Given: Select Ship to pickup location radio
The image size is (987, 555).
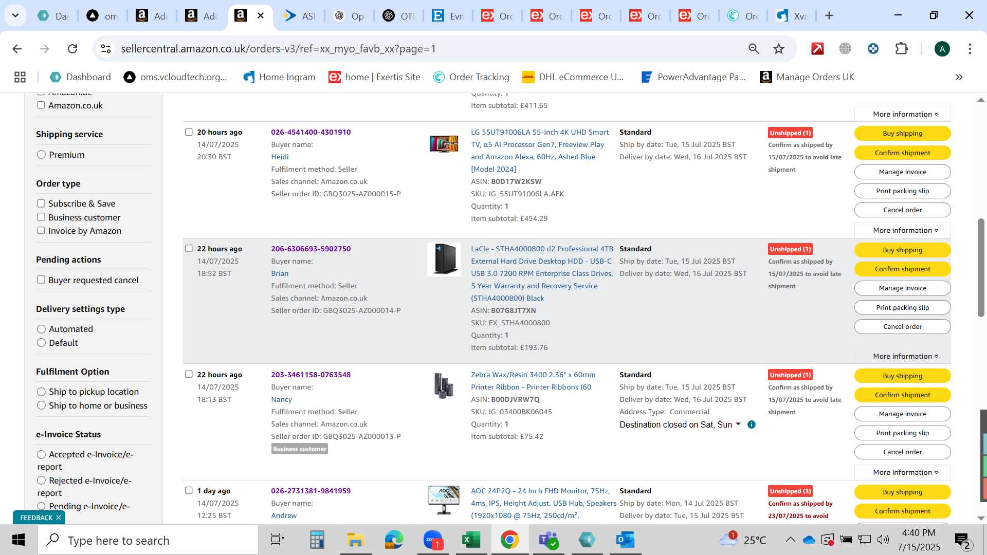Looking at the screenshot, I should click(42, 392).
